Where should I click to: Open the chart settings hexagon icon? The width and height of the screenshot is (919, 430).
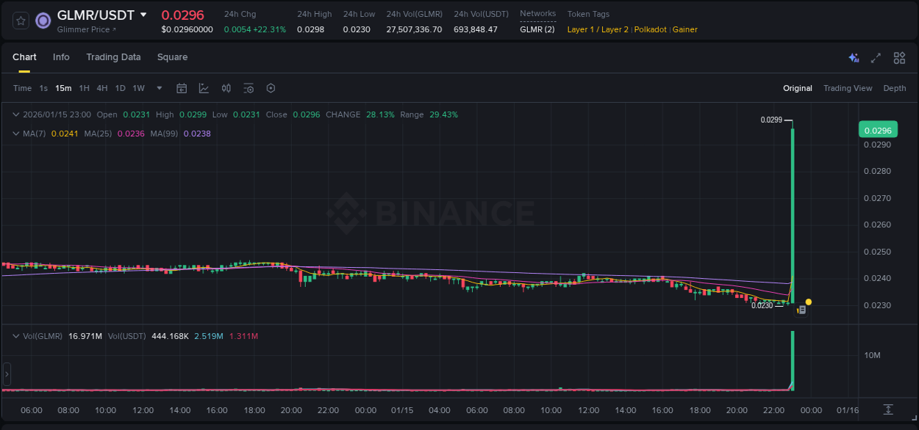point(271,88)
